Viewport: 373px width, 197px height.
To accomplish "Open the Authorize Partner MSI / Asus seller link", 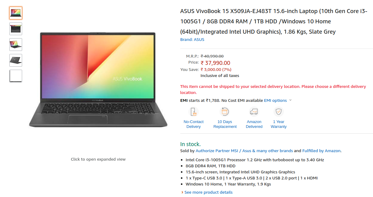I will (x=244, y=151).
